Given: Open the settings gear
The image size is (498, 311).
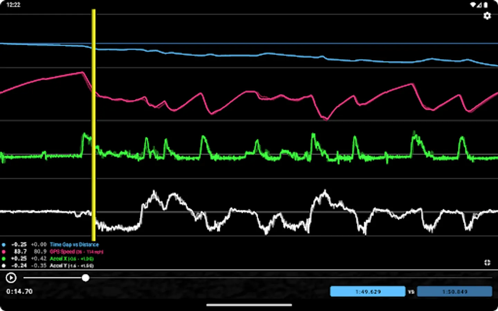Looking at the screenshot, I should 487,16.
